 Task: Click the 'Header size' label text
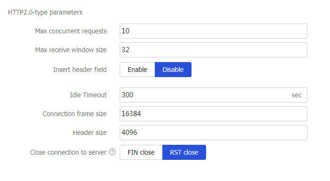90,133
